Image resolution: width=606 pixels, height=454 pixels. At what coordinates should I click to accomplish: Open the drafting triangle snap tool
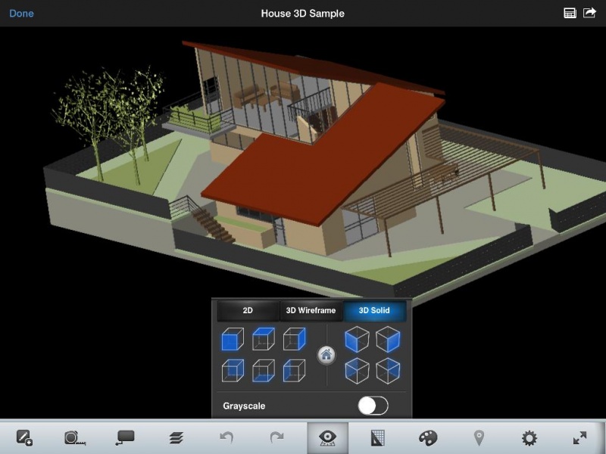377,438
